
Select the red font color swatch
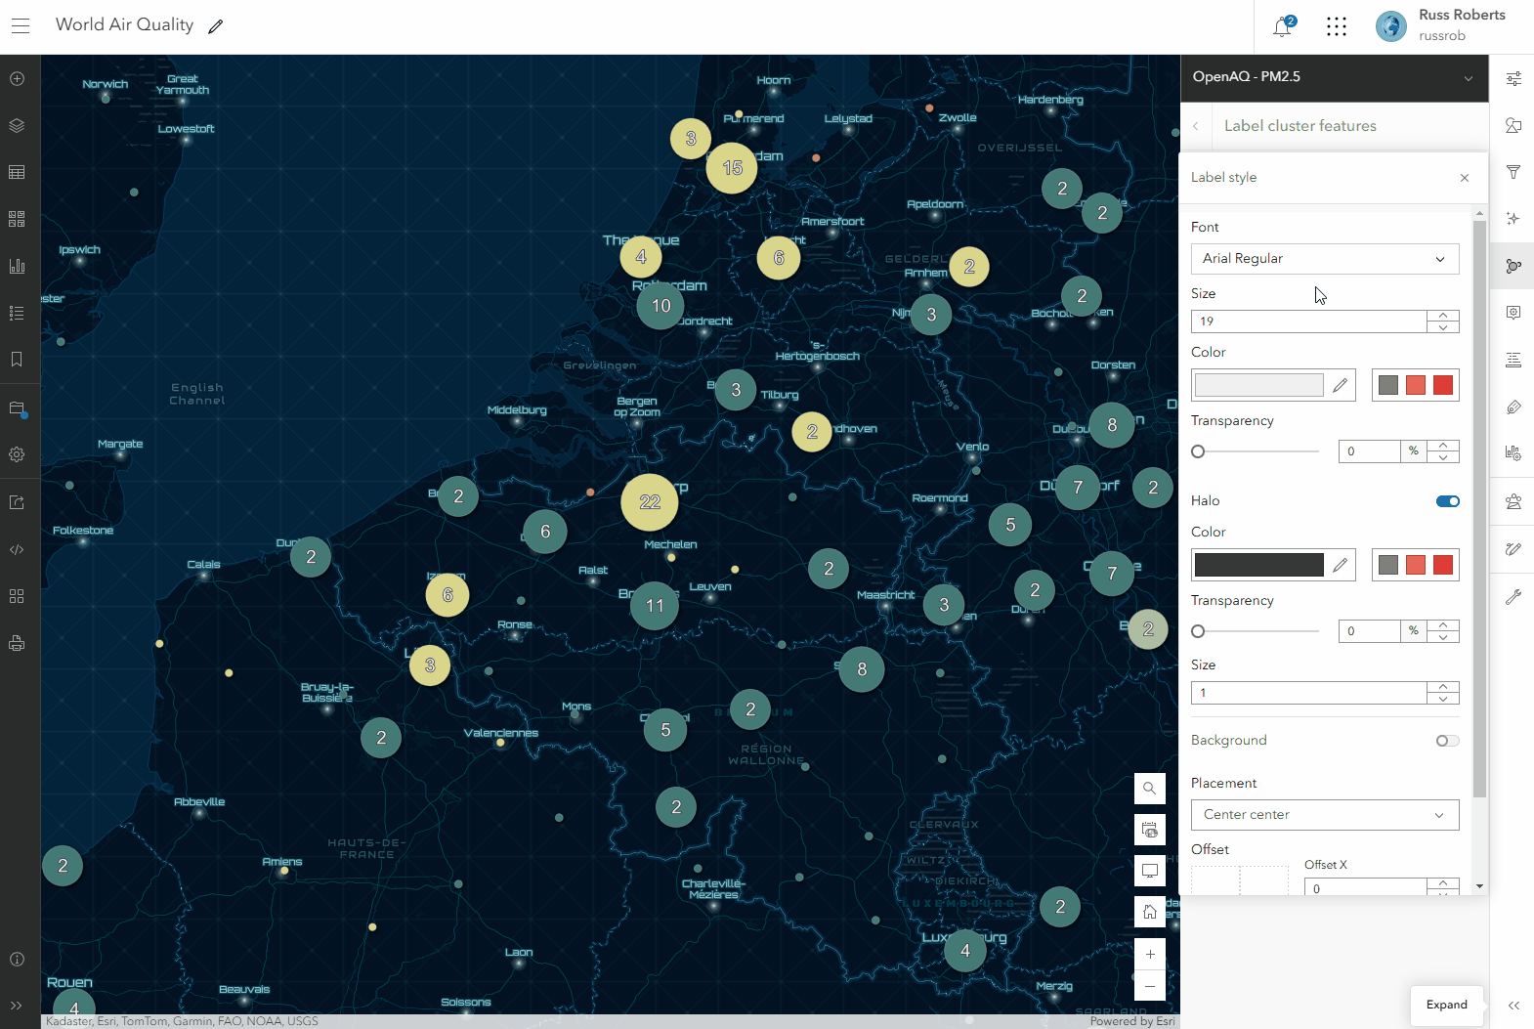tap(1443, 385)
